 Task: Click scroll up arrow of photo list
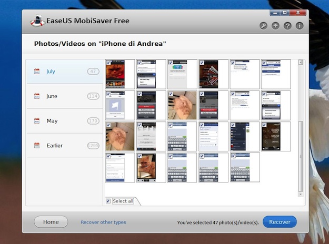click(301, 62)
